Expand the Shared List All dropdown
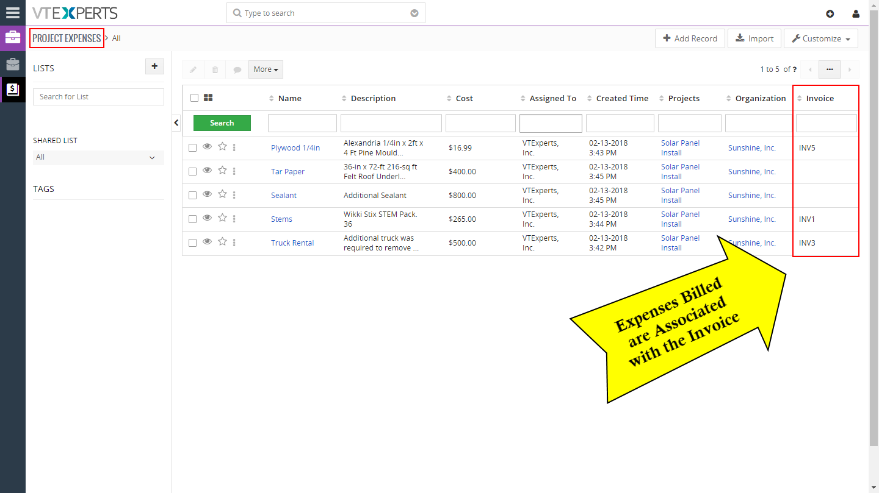Image resolution: width=879 pixels, height=493 pixels. tap(98, 157)
